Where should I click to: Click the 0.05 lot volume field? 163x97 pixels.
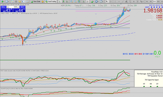pos(13,7)
